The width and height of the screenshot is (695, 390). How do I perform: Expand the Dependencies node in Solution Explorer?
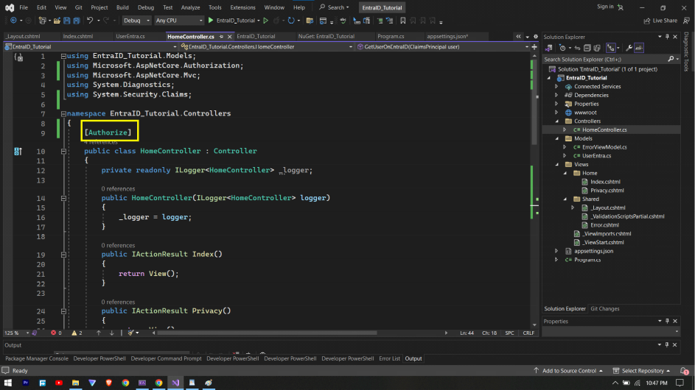[557, 95]
